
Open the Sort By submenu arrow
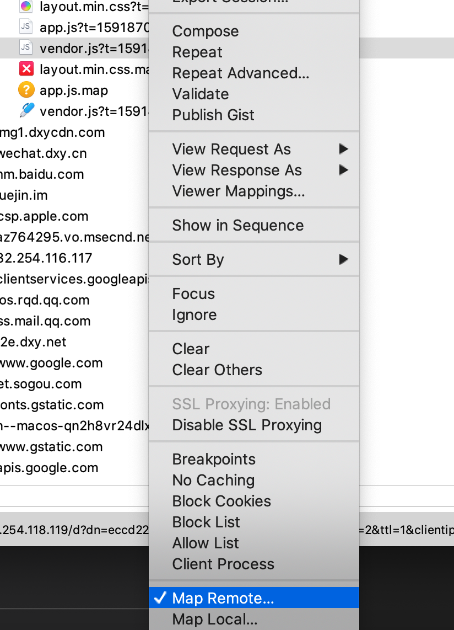[x=344, y=259]
